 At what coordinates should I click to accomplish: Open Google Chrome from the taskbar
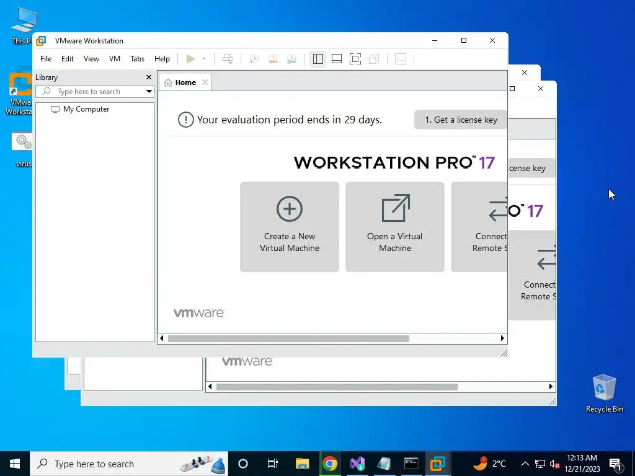coord(330,464)
